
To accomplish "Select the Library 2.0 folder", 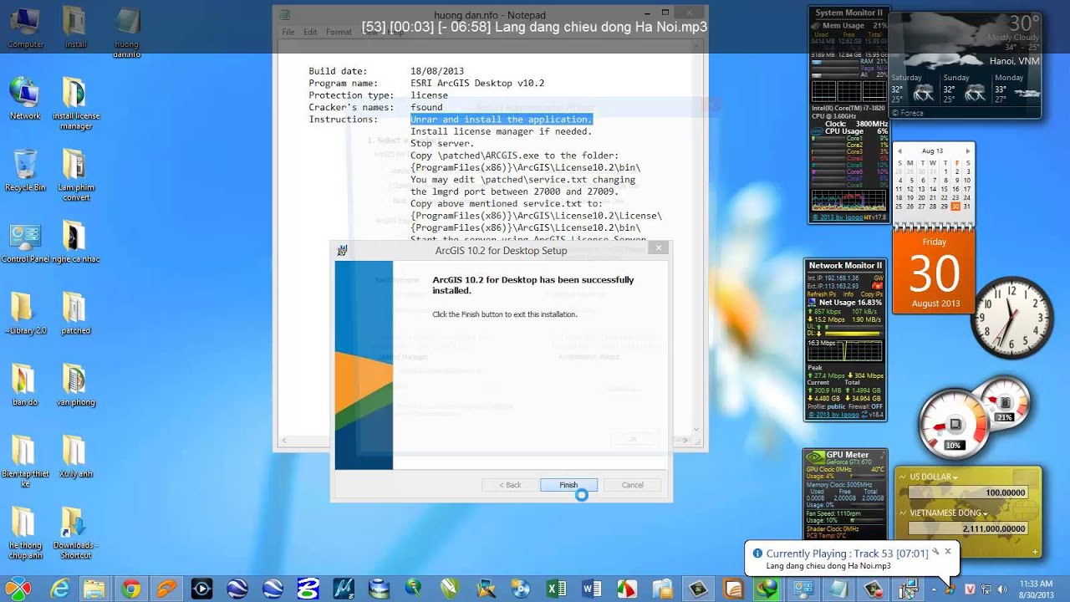I will (x=25, y=314).
